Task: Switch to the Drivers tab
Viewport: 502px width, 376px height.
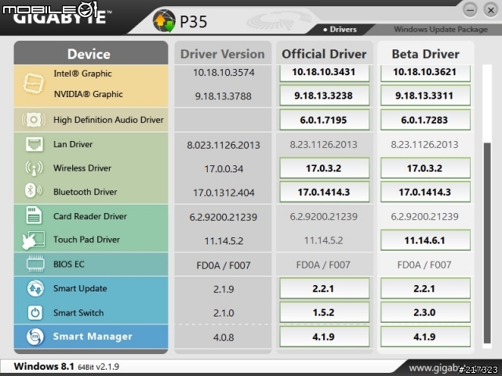Action: (x=340, y=30)
